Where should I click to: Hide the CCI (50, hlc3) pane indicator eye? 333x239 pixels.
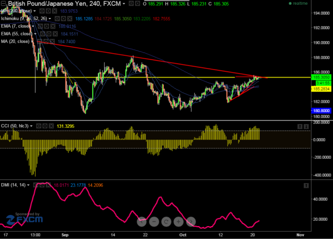pyautogui.click(x=39, y=126)
